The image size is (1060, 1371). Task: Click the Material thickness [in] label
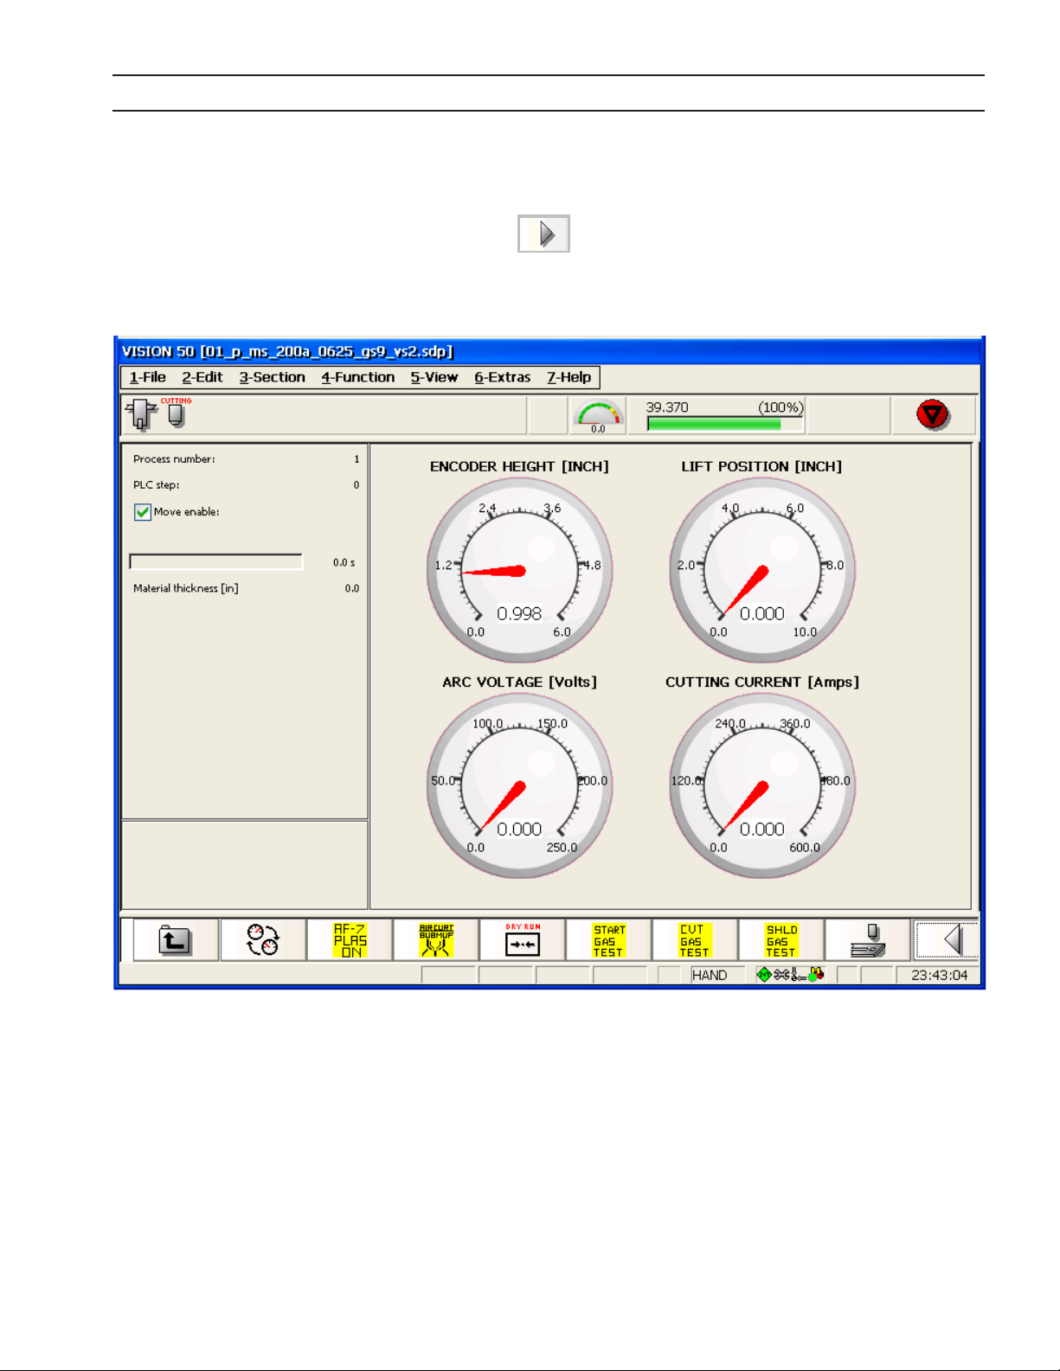(x=186, y=588)
